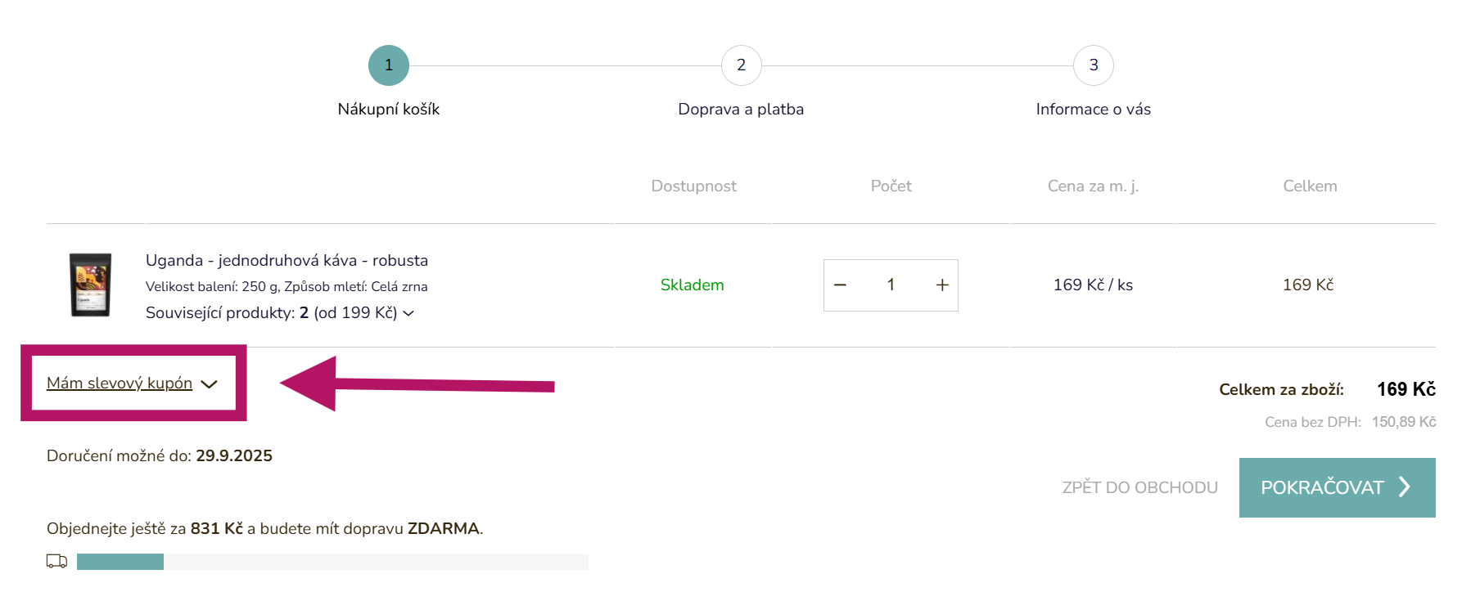Click the Mám slevový kupón link text
The image size is (1471, 610).
[120, 383]
